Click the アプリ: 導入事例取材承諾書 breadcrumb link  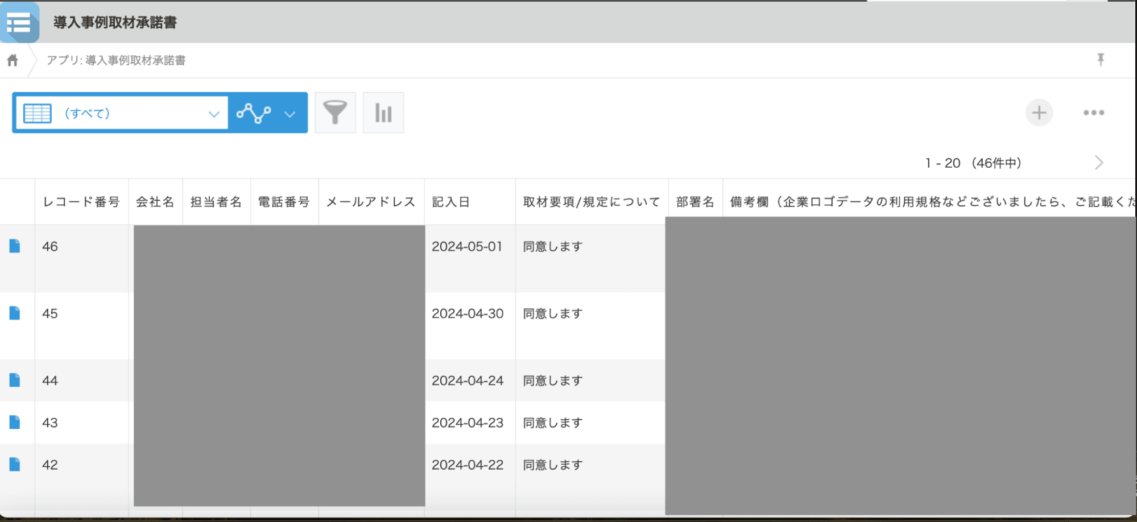(x=116, y=60)
